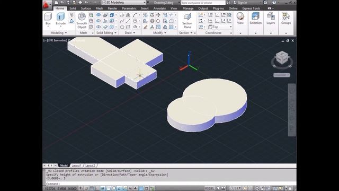This screenshot has width=339, height=191.
Task: Click the Union solid editing icon
Action: 99,15
